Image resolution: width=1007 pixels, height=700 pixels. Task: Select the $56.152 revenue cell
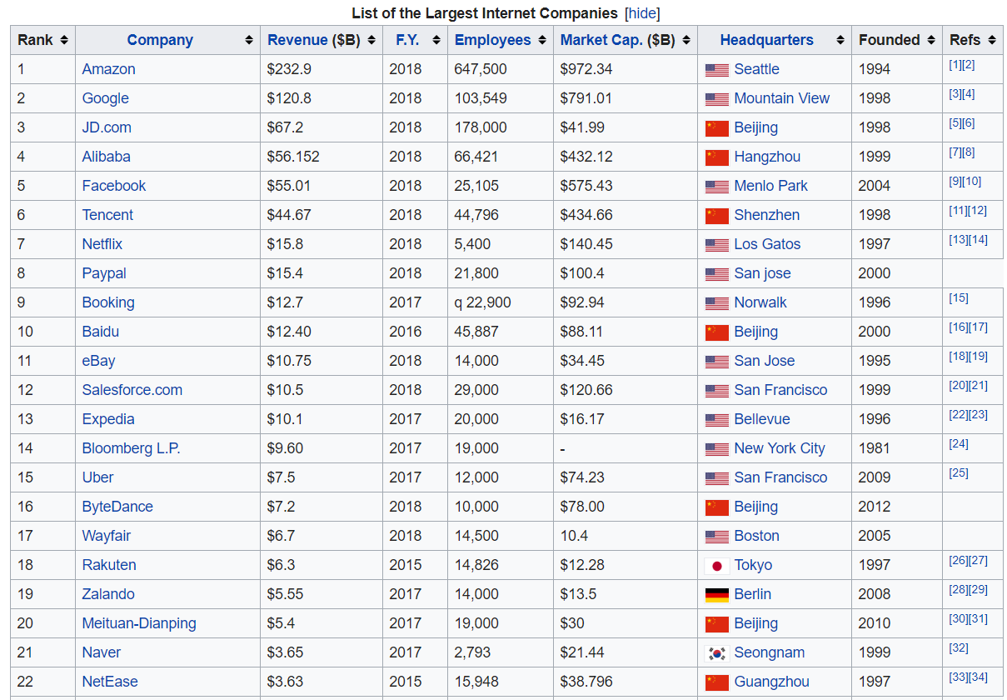[321, 157]
